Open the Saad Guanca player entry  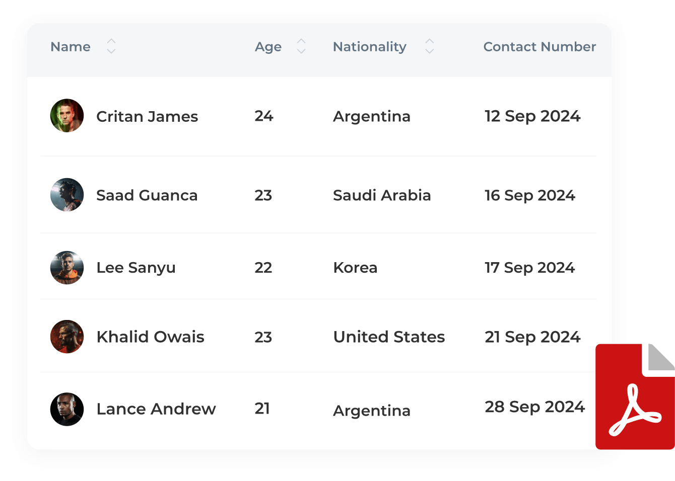(x=147, y=195)
